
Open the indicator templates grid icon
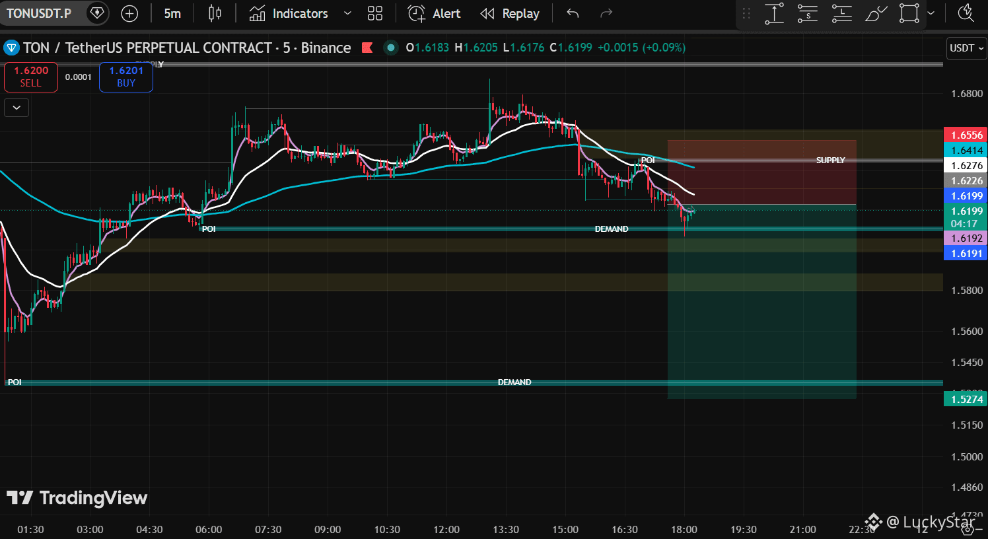[x=375, y=13]
